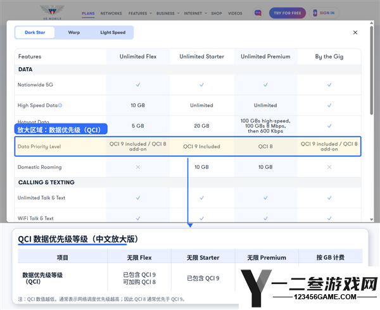Click Domestic Roaming '10 GB' under Unlimited Starter
Image resolution: width=380 pixels, height=310 pixels.
[x=201, y=167]
